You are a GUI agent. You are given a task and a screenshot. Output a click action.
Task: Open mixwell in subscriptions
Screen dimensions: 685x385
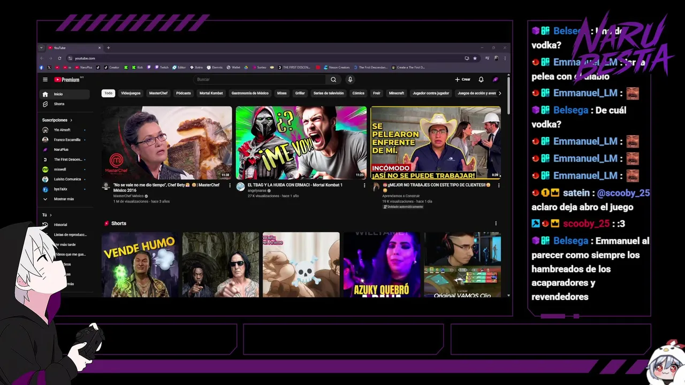point(64,170)
